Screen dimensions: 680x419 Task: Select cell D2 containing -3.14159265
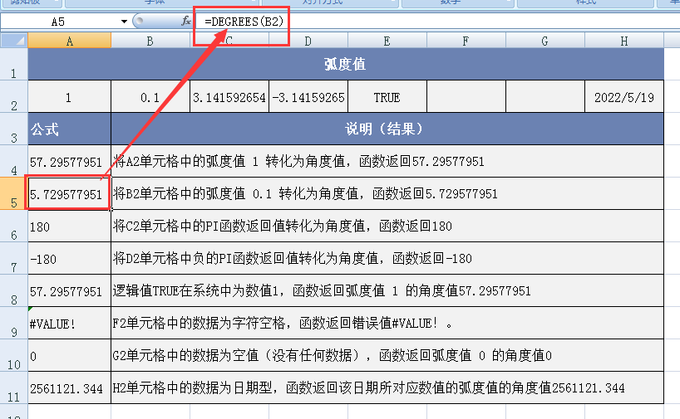308,97
